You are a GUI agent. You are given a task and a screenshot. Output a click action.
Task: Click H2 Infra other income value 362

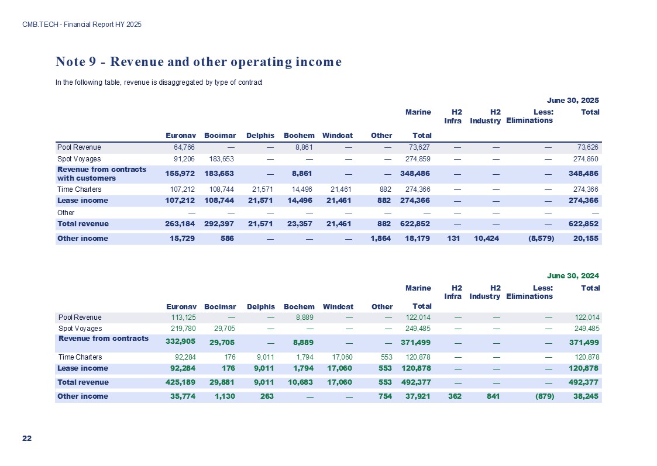[453, 396]
